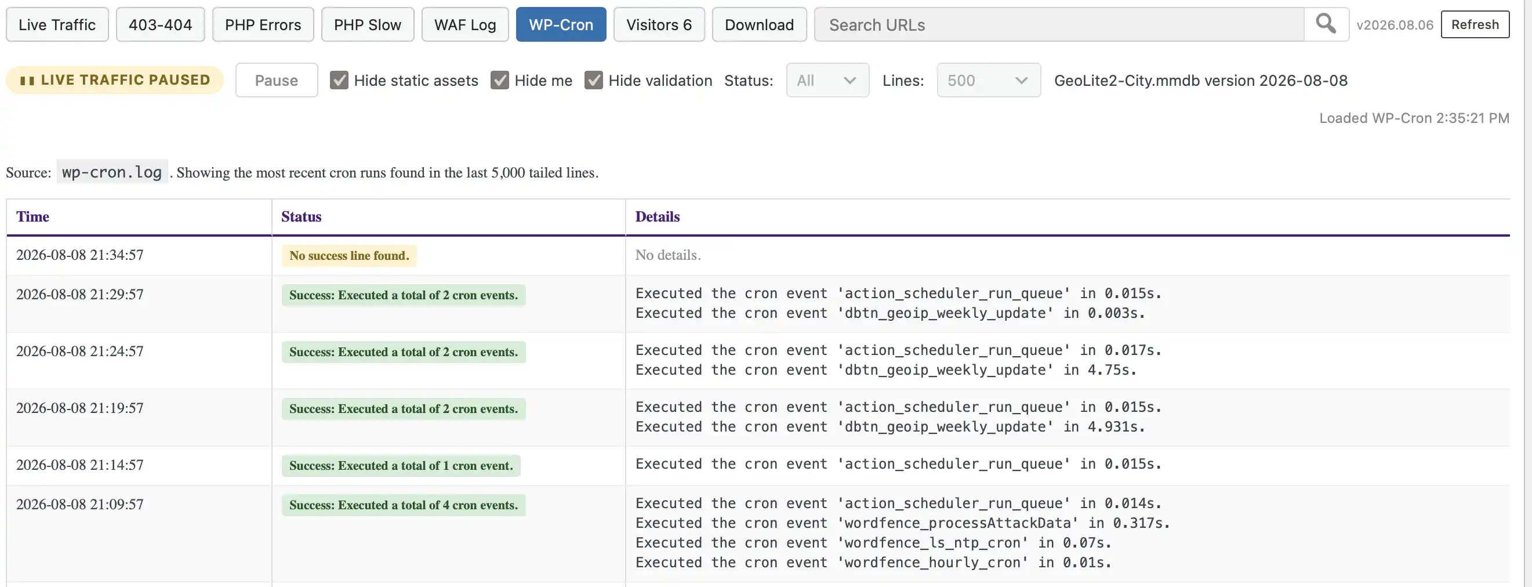Click the success badge in the 21:29:57 row
The image size is (1532, 587).
[403, 295]
